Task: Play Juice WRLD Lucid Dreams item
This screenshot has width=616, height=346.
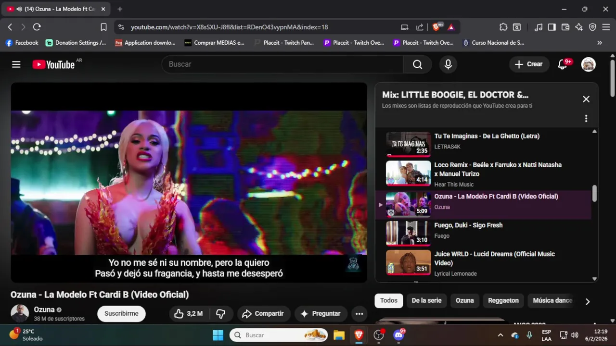Action: pos(483,263)
